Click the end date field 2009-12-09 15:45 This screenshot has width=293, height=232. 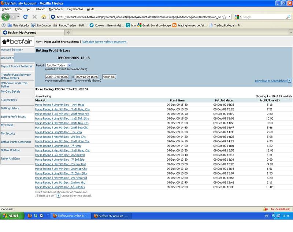point(87,77)
